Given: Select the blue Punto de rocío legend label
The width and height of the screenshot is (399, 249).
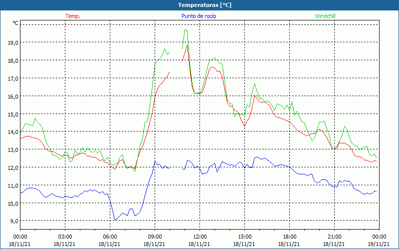Looking at the screenshot, I should 199,16.
